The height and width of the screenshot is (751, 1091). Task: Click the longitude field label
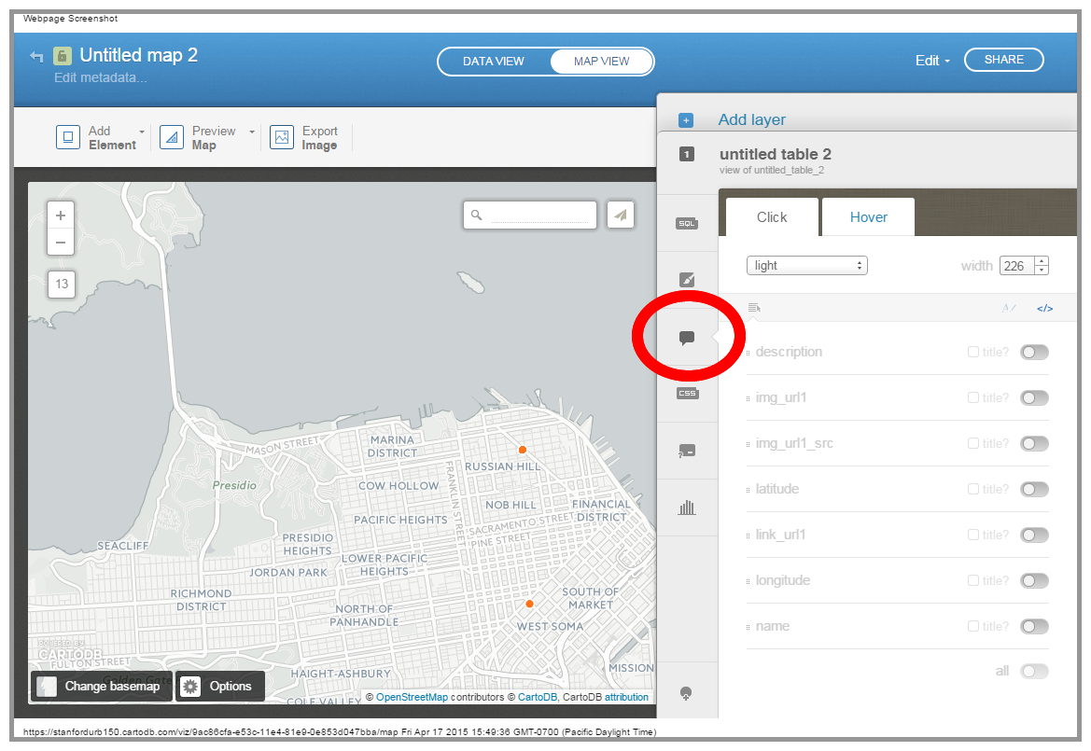click(783, 580)
